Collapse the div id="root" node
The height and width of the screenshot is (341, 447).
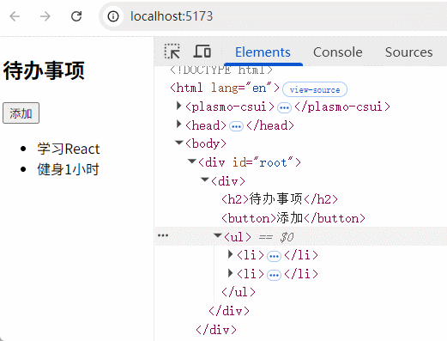coord(192,161)
